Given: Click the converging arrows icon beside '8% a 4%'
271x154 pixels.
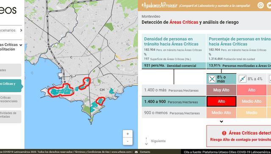Looking at the screenshot, I should [x=242, y=79].
